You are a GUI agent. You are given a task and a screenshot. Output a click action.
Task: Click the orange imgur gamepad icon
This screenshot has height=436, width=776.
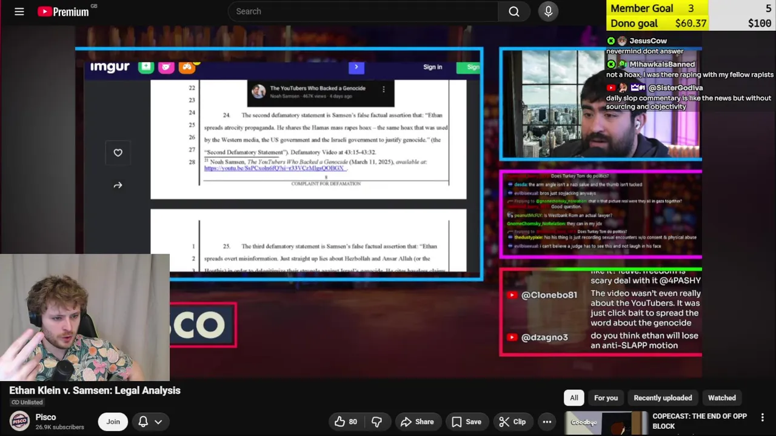coord(187,67)
